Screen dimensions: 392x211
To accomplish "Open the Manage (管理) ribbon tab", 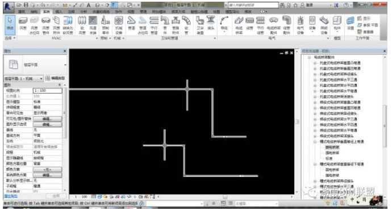I will click(143, 11).
